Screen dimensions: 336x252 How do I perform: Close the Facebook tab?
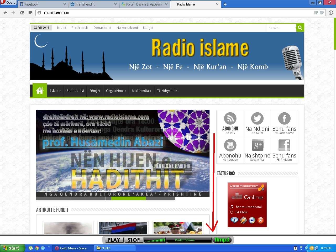pyautogui.click(x=65, y=4)
